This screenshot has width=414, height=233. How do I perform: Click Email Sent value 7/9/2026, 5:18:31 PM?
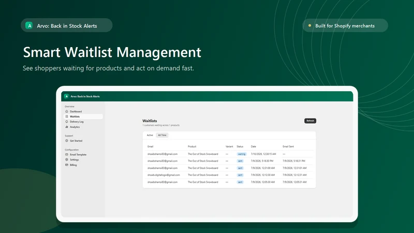[x=294, y=161]
